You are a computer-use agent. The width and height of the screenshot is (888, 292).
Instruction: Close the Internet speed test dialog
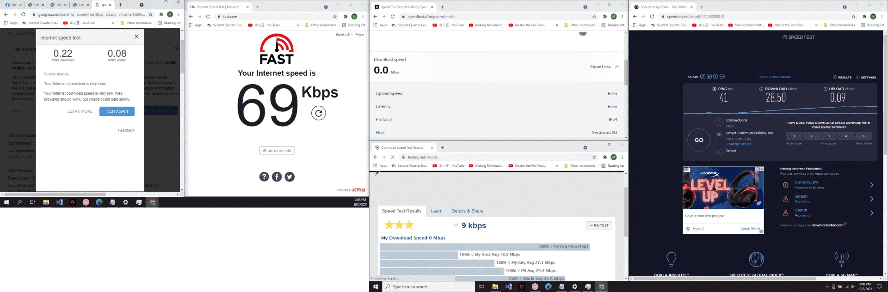136,36
